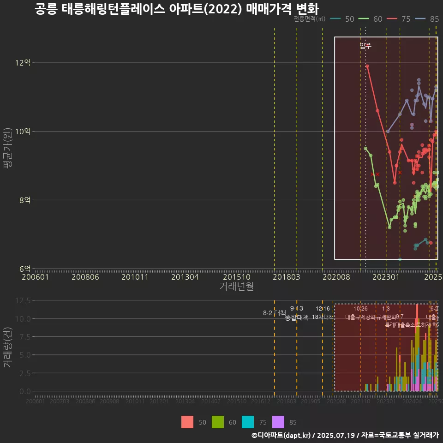Click the 12·16 18차대책 policy marker label

pyautogui.click(x=323, y=313)
